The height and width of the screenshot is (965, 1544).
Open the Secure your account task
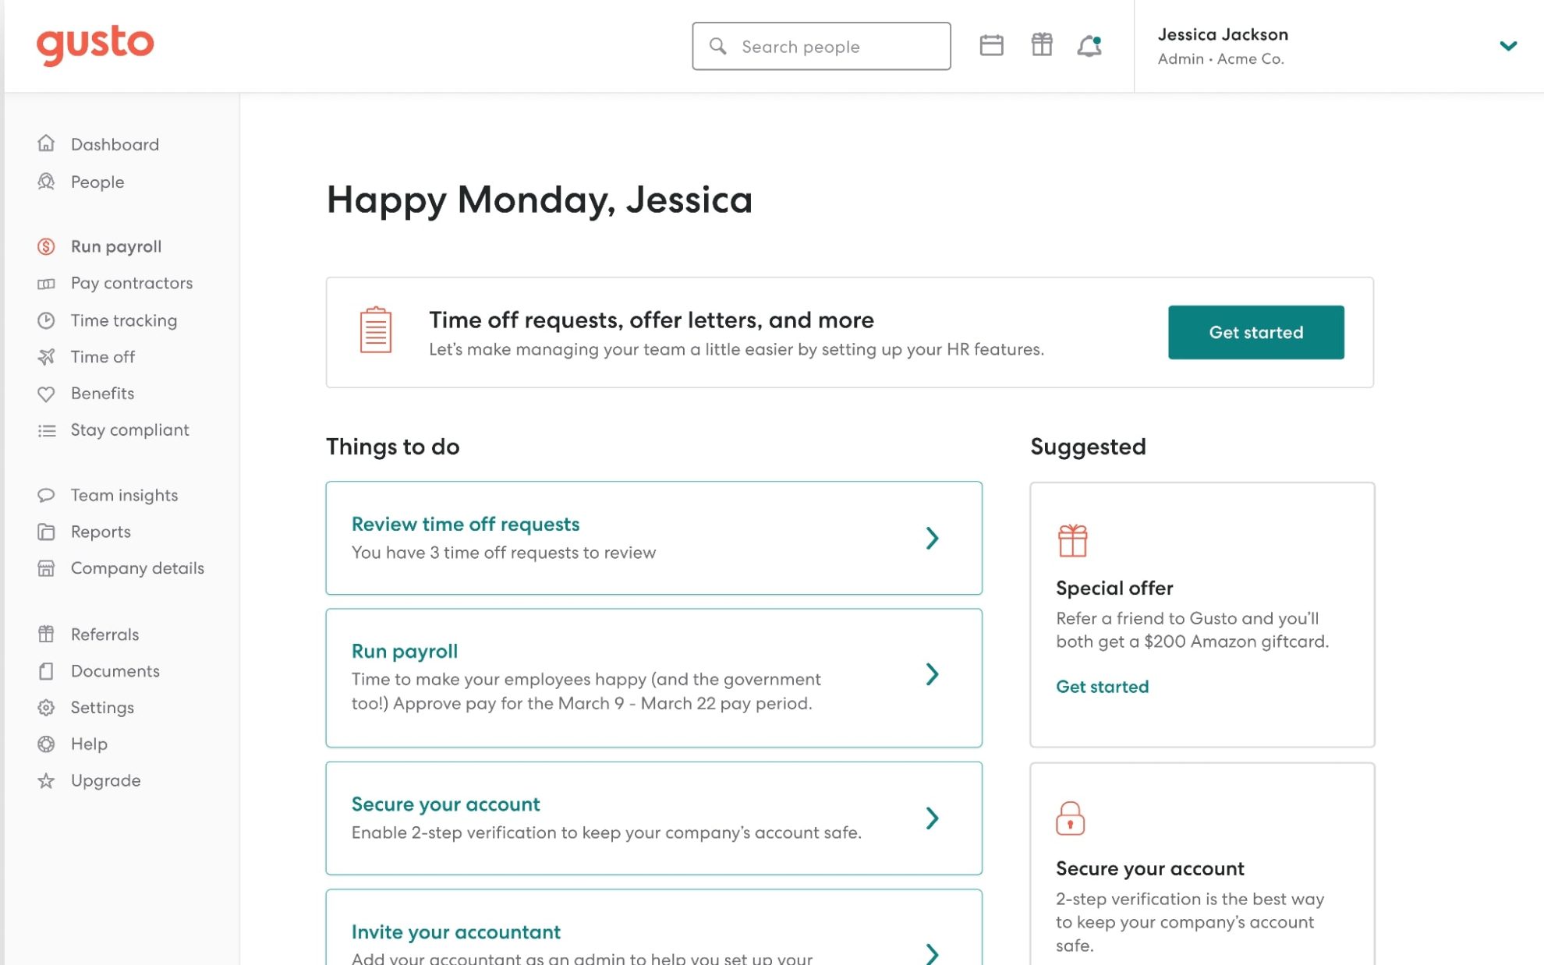point(653,817)
